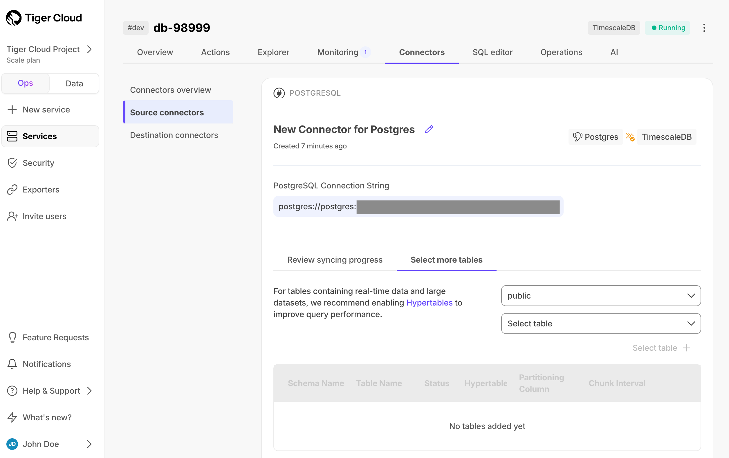Open the Operations tab
This screenshot has width=729, height=458.
click(561, 52)
